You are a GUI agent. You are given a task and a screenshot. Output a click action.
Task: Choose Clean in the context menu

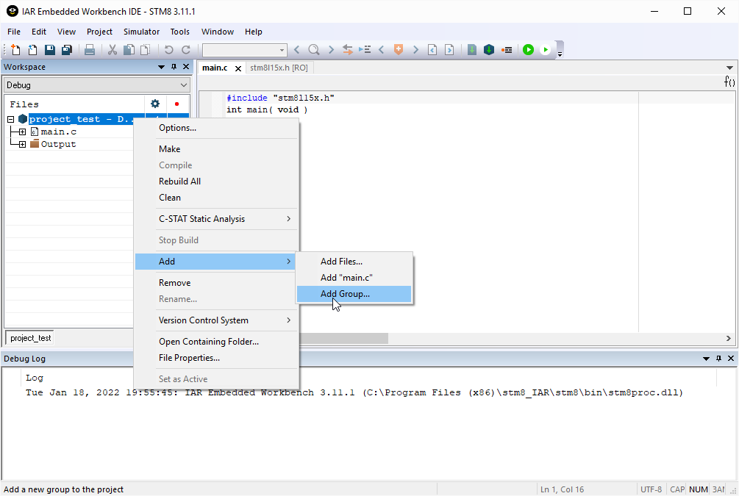tap(216, 198)
